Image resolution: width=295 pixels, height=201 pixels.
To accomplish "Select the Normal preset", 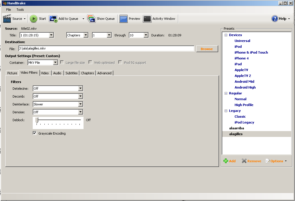I will [240, 99].
